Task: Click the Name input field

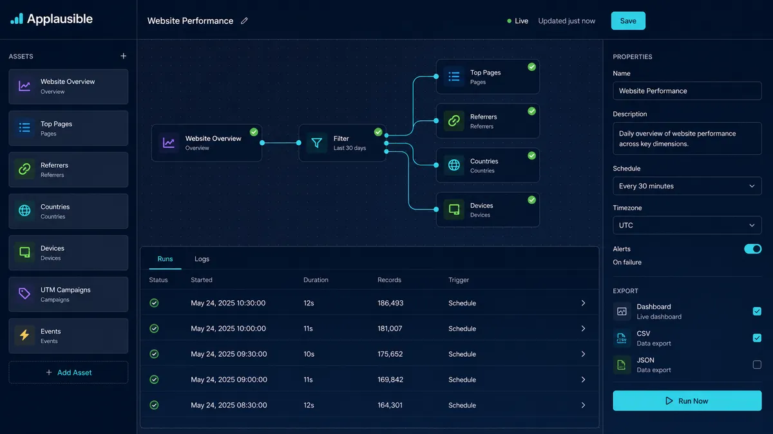Action: tap(687, 91)
